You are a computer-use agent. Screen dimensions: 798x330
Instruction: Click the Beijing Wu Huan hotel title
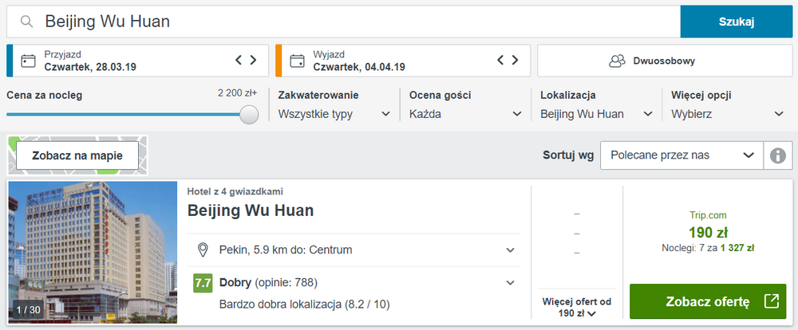pyautogui.click(x=251, y=210)
